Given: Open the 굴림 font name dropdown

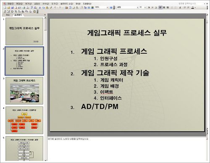Looking at the screenshot, I should click(137, 8).
